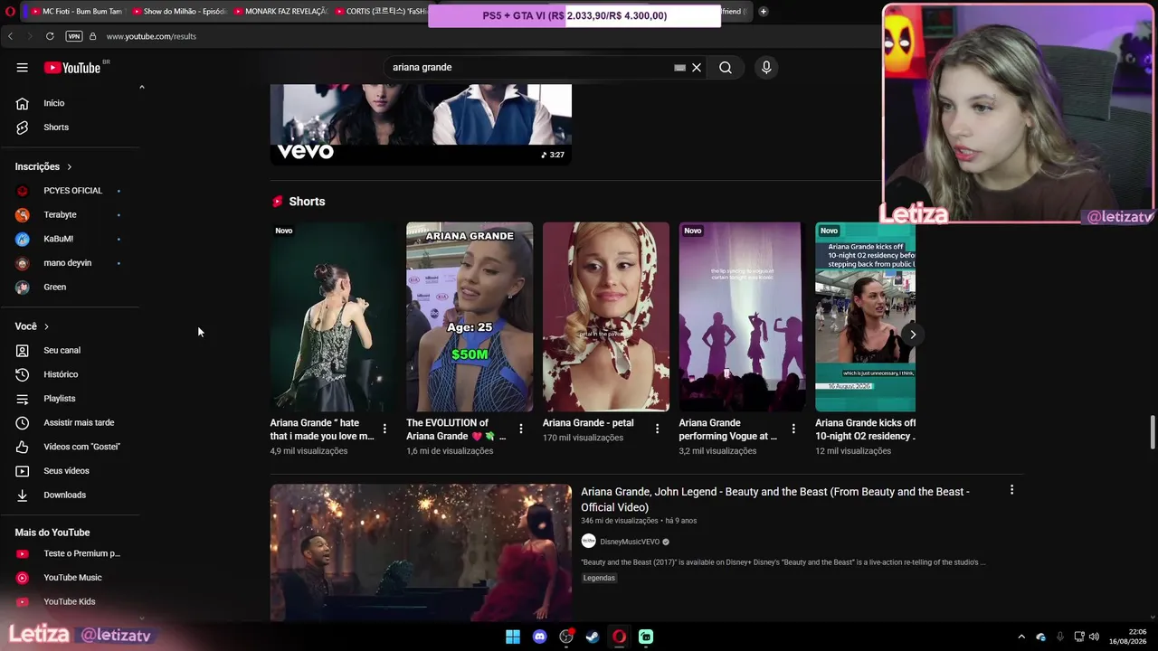Screen dimensions: 1158x651
Task: Visit the DisneyMusicVEVO channel
Action: tap(630, 542)
